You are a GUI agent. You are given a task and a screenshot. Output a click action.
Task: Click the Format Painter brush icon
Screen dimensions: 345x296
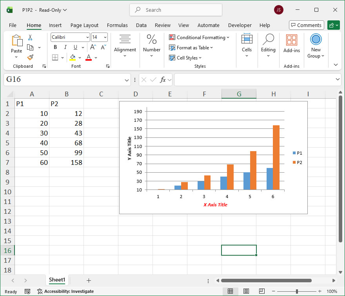click(x=30, y=57)
